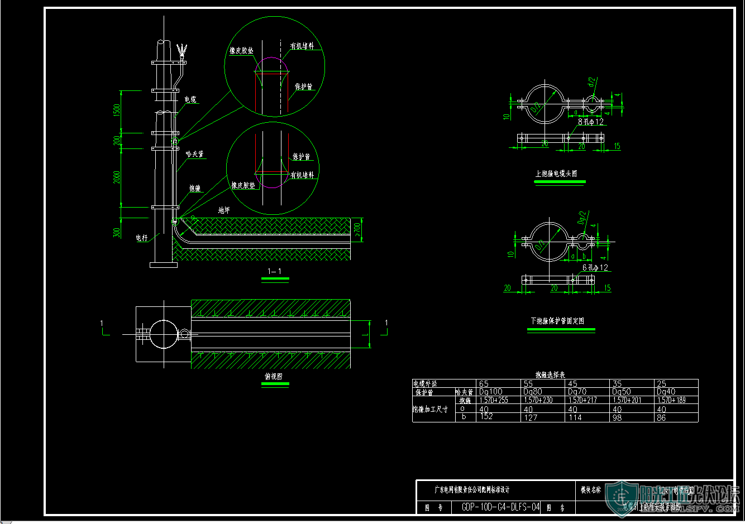This screenshot has height=524, width=745.
Task: Click the 图号 title block label
Action: 434,507
